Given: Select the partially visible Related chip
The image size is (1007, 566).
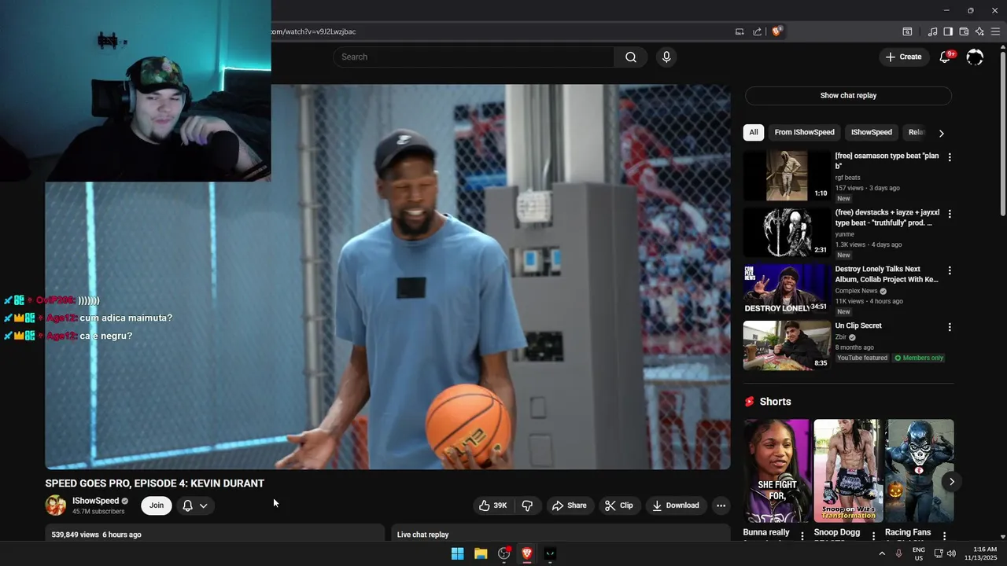Looking at the screenshot, I should point(916,132).
